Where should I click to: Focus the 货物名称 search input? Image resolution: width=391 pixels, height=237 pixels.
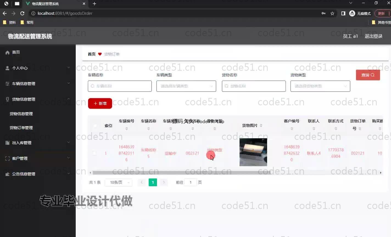[254, 86]
